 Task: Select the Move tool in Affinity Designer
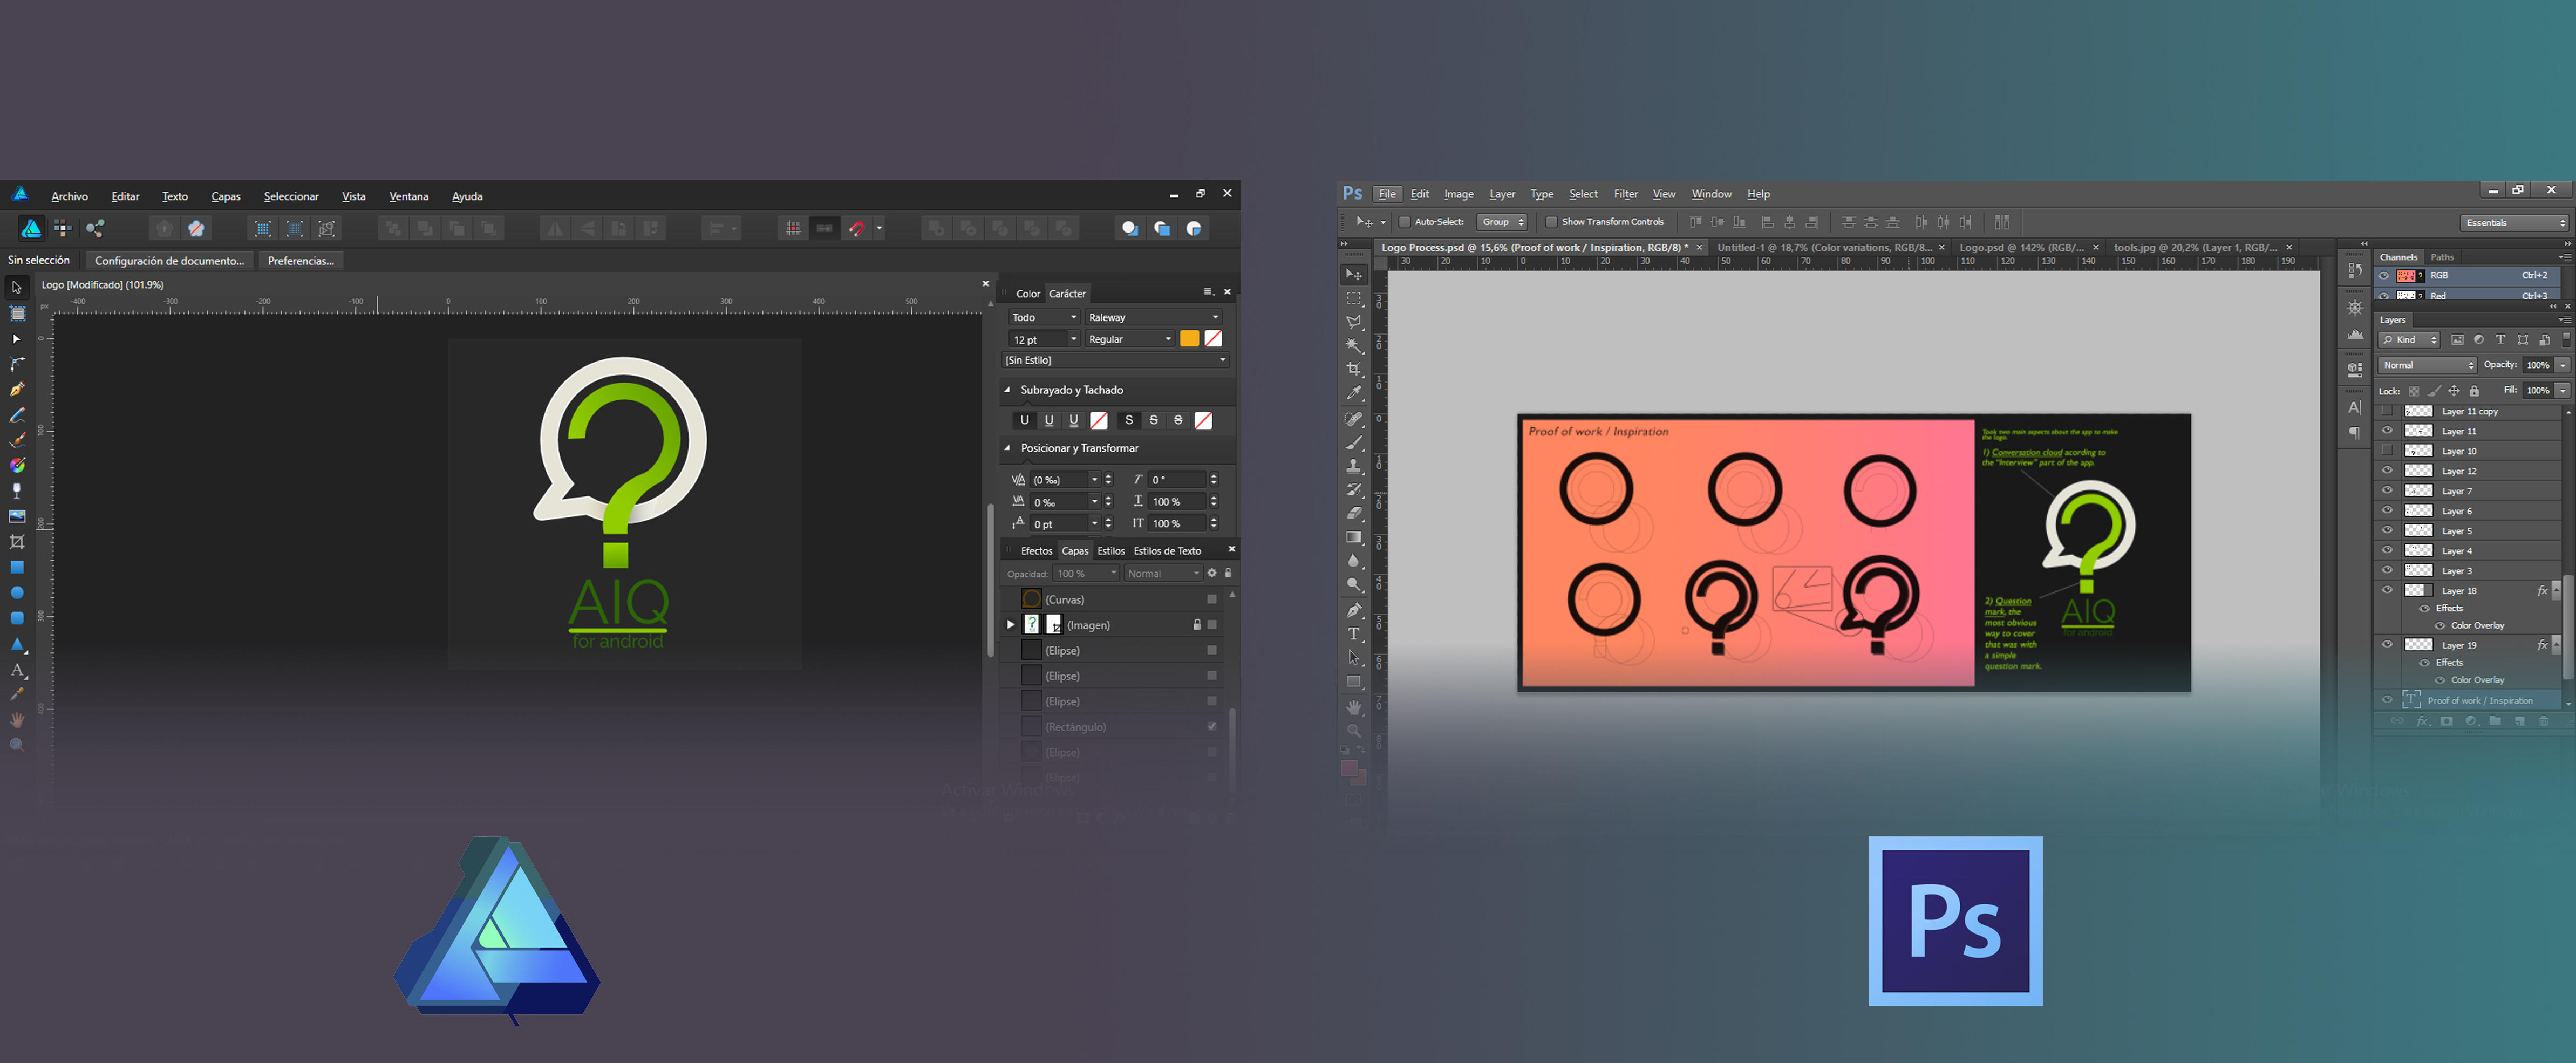[17, 288]
